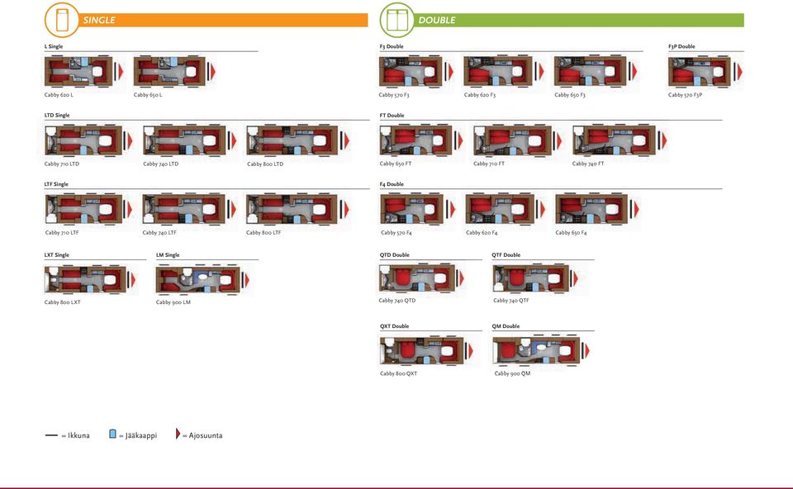Click the 'Cabby 570 F3P' caption text
The width and height of the screenshot is (793, 489).
(x=686, y=94)
